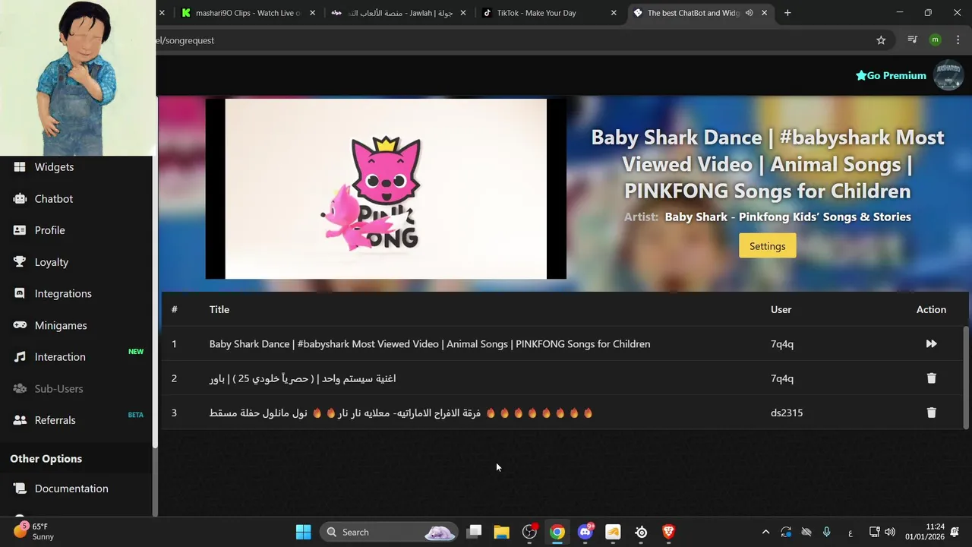Screen dimensions: 972x547
Task: Show hidden system tray icons
Action: pyautogui.click(x=765, y=532)
